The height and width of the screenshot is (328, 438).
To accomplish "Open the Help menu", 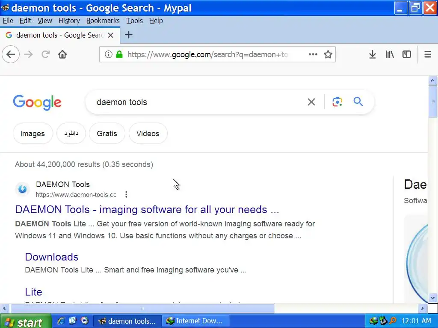I will (156, 20).
